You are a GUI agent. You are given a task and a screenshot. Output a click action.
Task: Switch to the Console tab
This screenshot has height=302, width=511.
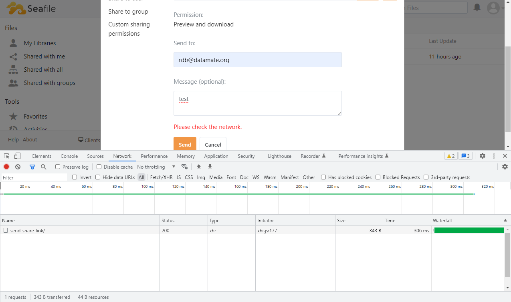click(x=69, y=156)
